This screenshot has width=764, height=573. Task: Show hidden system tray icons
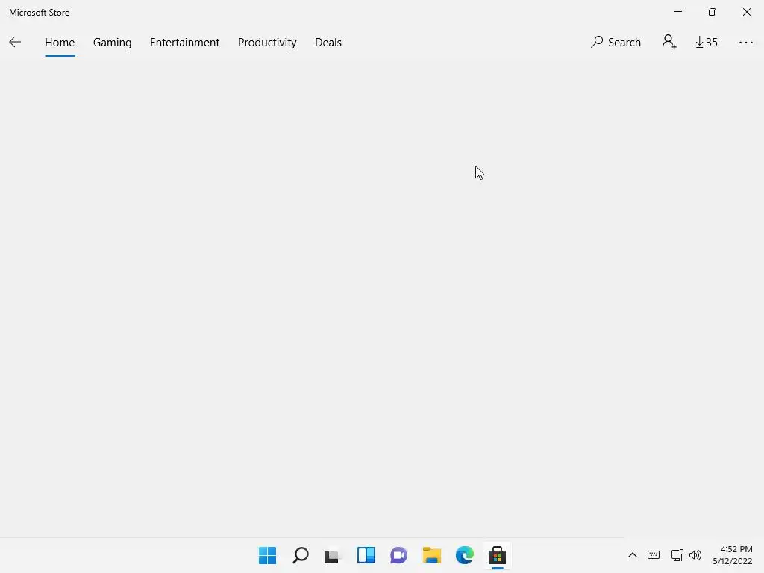(x=633, y=555)
